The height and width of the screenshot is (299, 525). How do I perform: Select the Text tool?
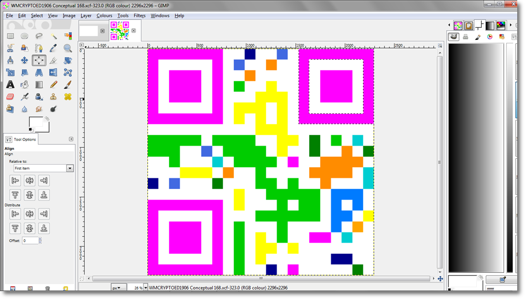click(10, 85)
